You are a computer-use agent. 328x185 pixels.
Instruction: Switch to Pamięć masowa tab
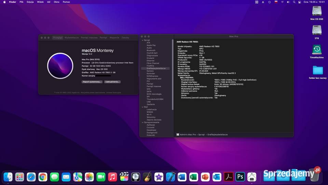(89, 38)
